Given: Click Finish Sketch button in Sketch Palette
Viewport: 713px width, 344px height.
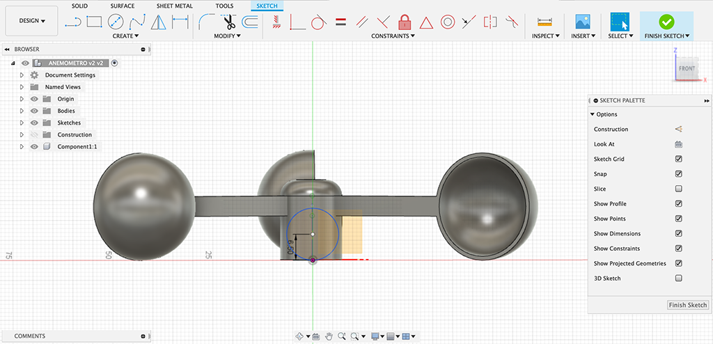Looking at the screenshot, I should (x=687, y=305).
